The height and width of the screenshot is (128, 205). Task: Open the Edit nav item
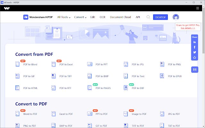93,17
